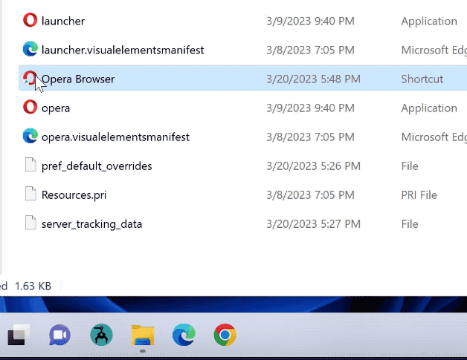Select the file icon for server_tracking_data
This screenshot has width=467, height=360.
(x=30, y=223)
